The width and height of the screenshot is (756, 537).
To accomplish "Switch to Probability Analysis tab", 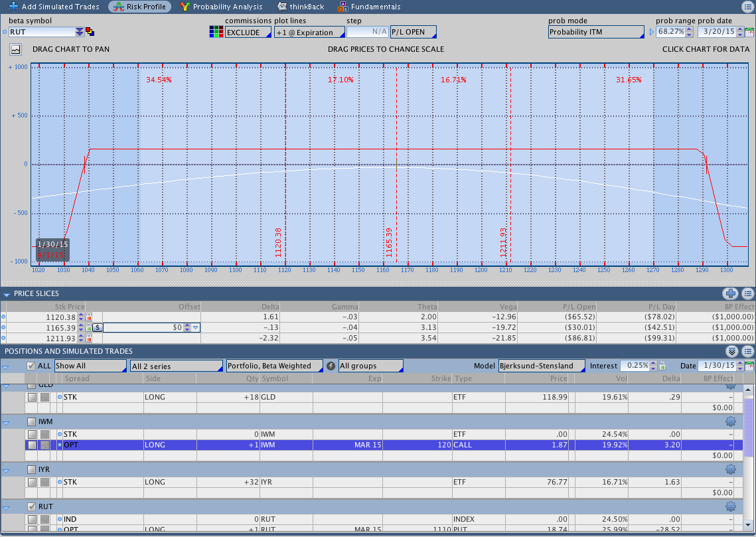I will [x=221, y=6].
